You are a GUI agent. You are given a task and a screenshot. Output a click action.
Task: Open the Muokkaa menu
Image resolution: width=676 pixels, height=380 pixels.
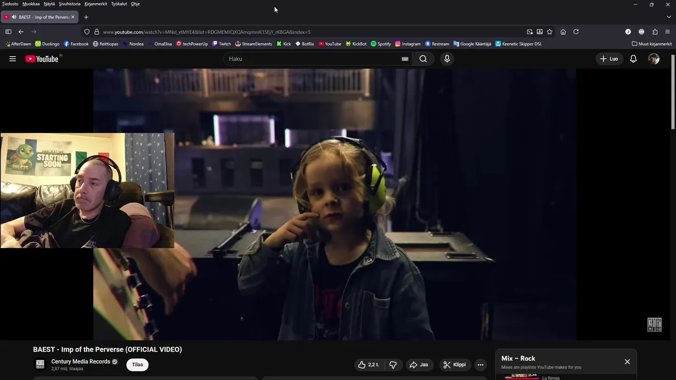click(x=31, y=4)
